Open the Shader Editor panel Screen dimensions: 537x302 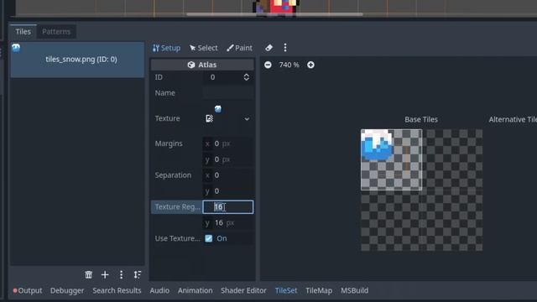pos(243,290)
